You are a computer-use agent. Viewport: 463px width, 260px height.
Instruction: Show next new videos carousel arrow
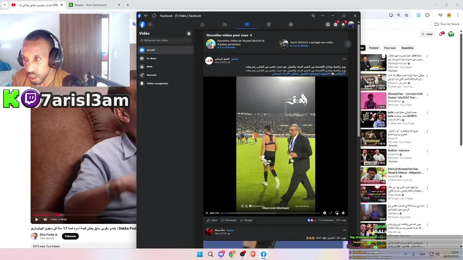[x=348, y=44]
